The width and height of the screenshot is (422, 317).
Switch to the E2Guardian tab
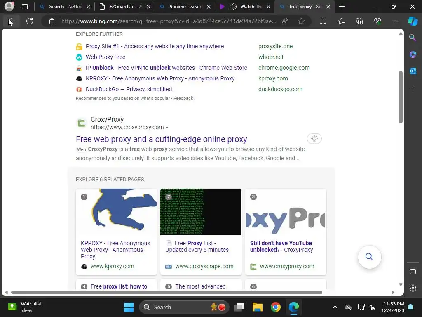(125, 7)
